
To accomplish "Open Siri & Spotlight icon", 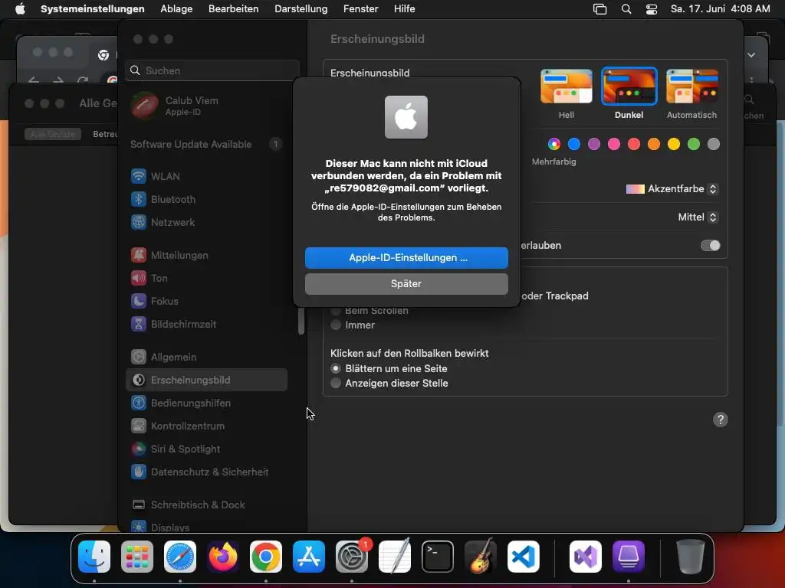I will (x=139, y=449).
